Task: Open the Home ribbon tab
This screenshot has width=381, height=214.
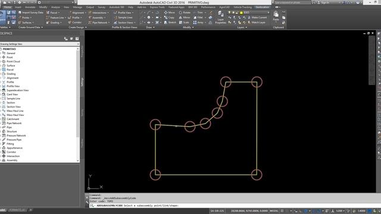Action: click(x=7, y=7)
